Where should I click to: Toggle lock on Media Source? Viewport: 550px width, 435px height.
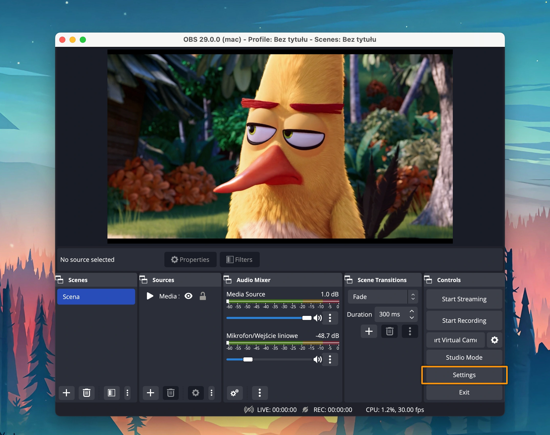click(x=203, y=296)
